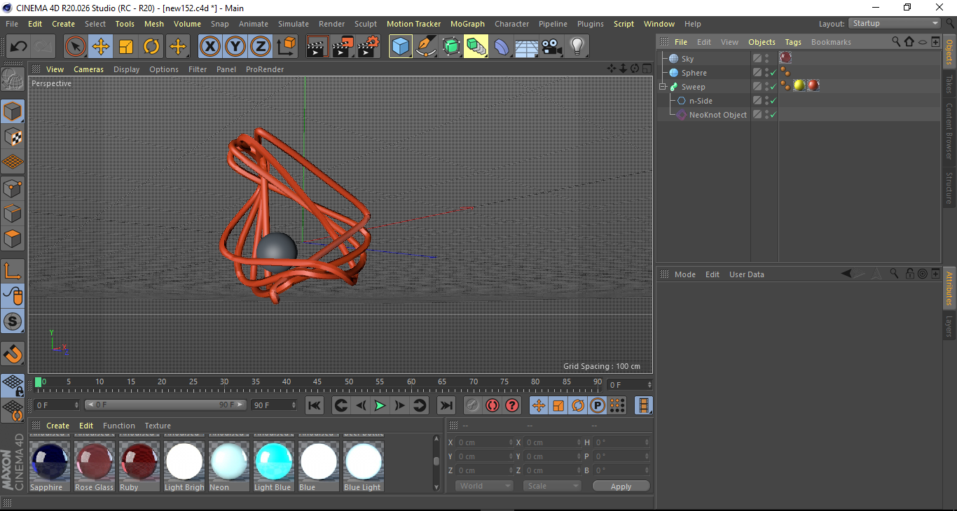Open the spline Pen tool
Viewport: 957px width, 511px height.
point(425,47)
